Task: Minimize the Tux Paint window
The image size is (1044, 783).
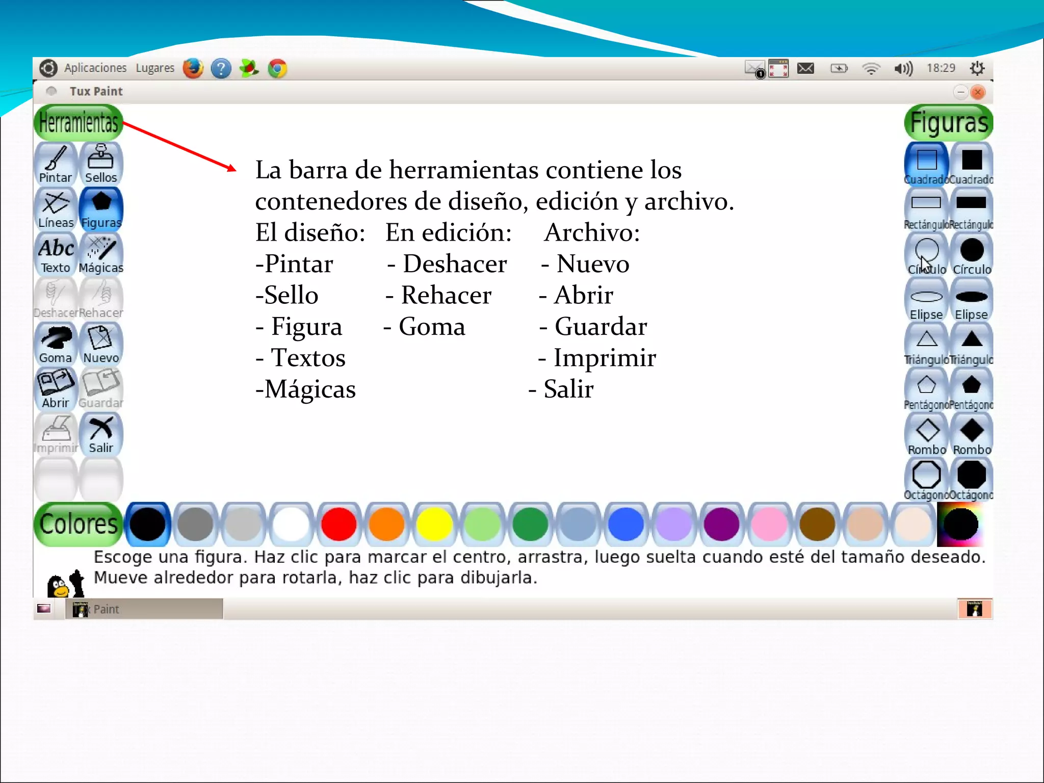Action: pos(960,92)
